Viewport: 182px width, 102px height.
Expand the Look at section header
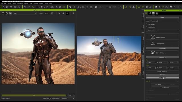(162, 78)
